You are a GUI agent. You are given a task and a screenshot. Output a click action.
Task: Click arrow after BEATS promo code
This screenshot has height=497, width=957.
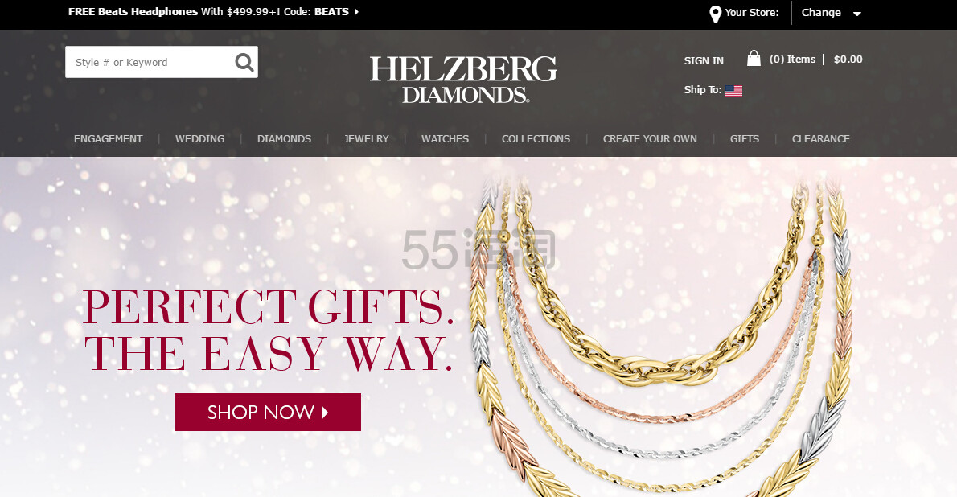(x=356, y=11)
